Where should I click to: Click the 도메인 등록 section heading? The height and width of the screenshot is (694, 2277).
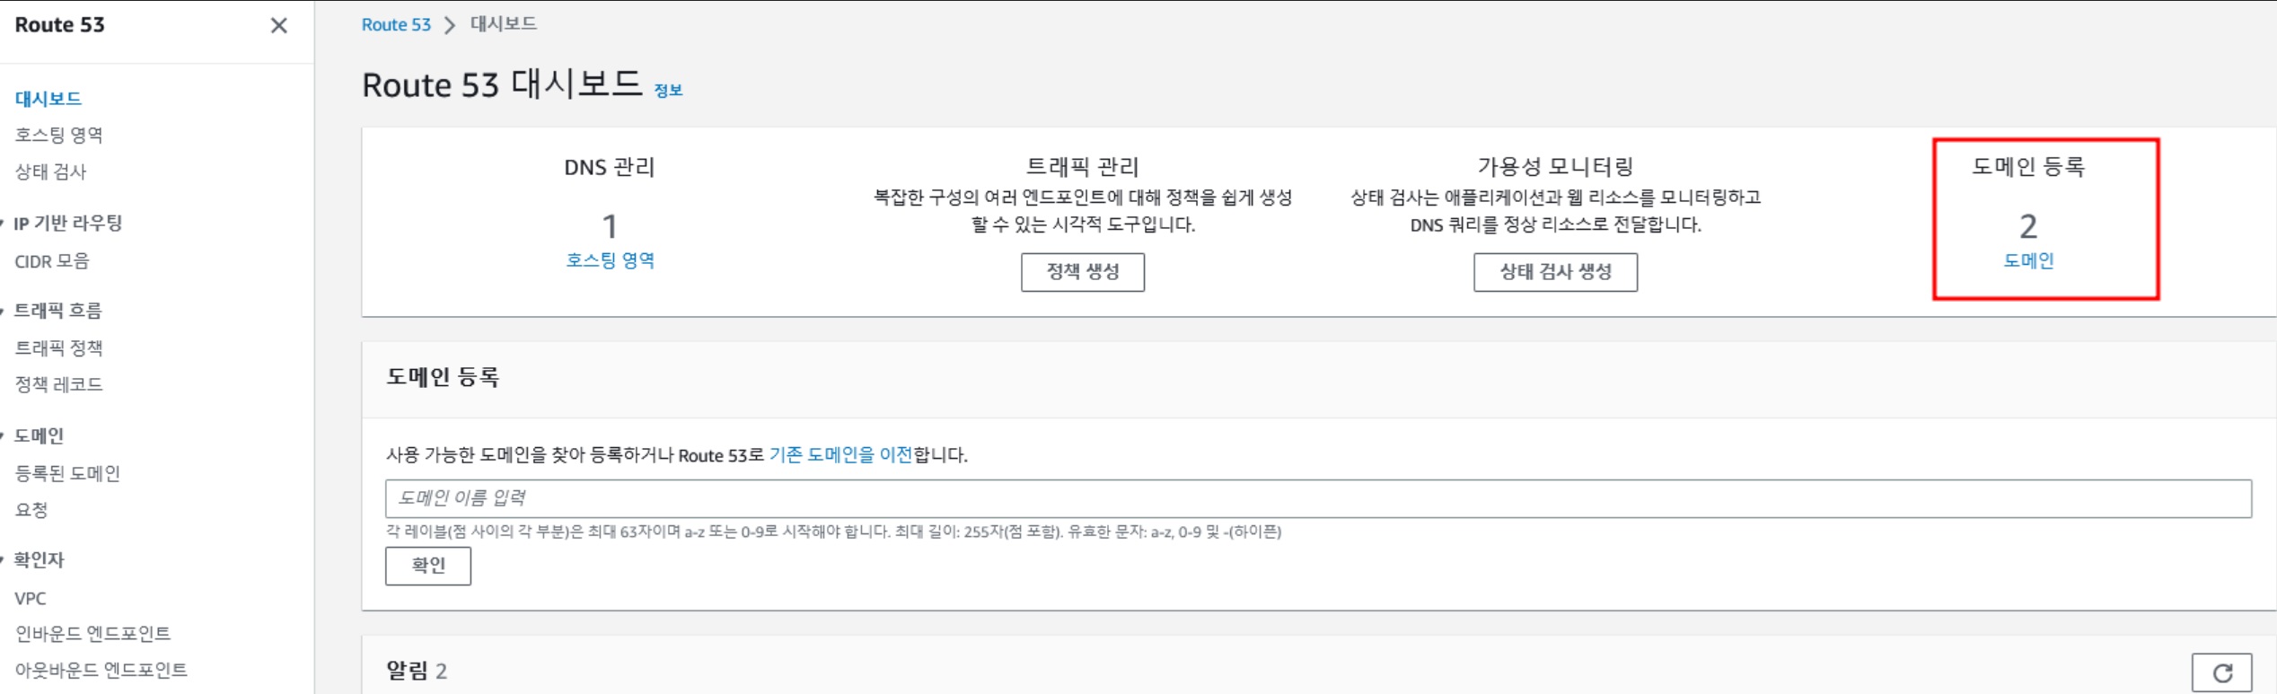point(443,377)
